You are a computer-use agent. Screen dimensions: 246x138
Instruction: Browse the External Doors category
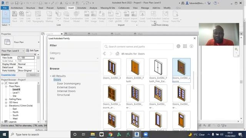tap(66, 87)
